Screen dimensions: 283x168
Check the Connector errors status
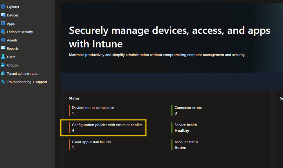[188, 108]
